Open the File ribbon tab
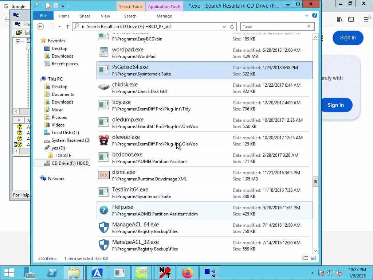The image size is (373, 280). [x=43, y=16]
